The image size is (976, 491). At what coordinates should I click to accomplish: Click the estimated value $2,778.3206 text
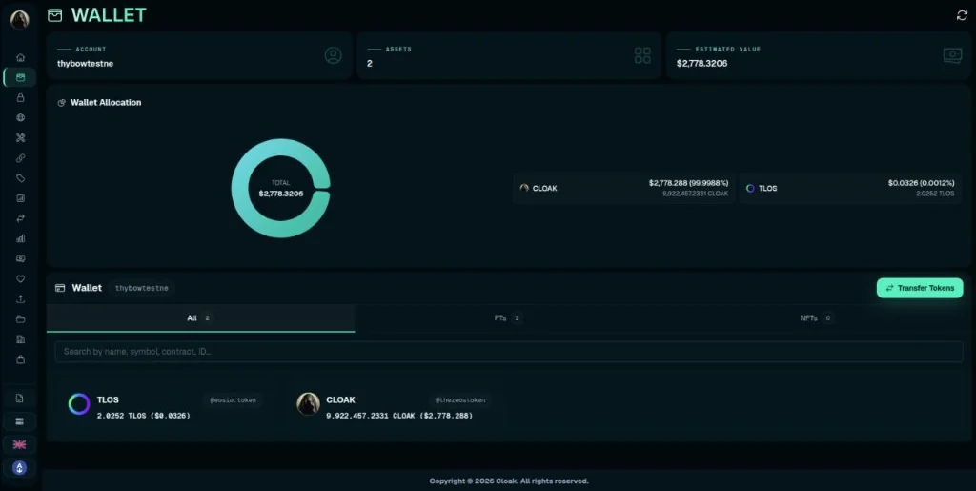702,64
